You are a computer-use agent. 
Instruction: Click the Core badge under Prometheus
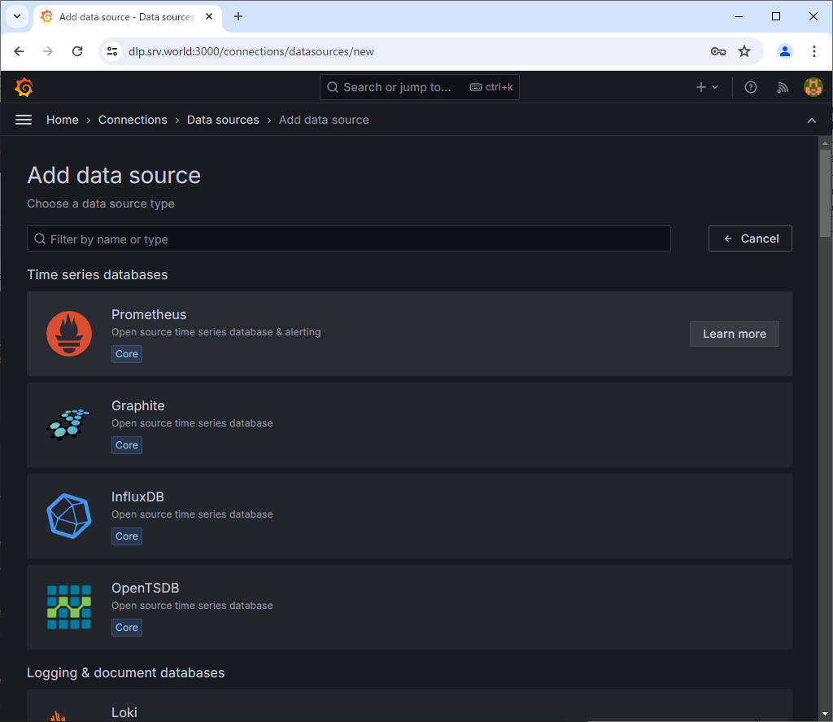(127, 354)
